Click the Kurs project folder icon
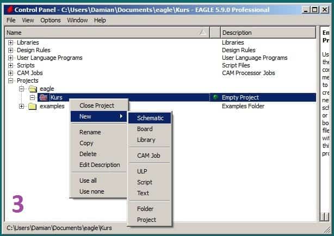 click(43, 98)
